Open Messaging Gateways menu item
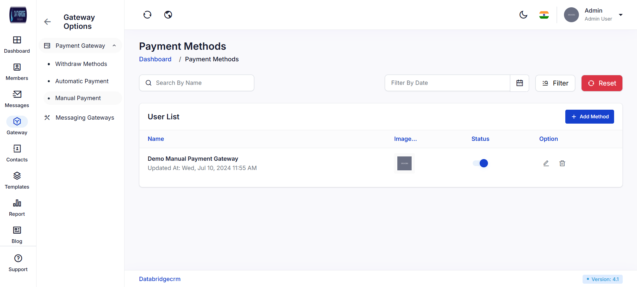Screen dimensions: 637x287 (x=85, y=118)
